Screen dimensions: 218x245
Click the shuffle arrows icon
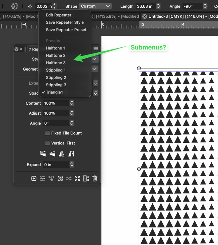coord(69,178)
